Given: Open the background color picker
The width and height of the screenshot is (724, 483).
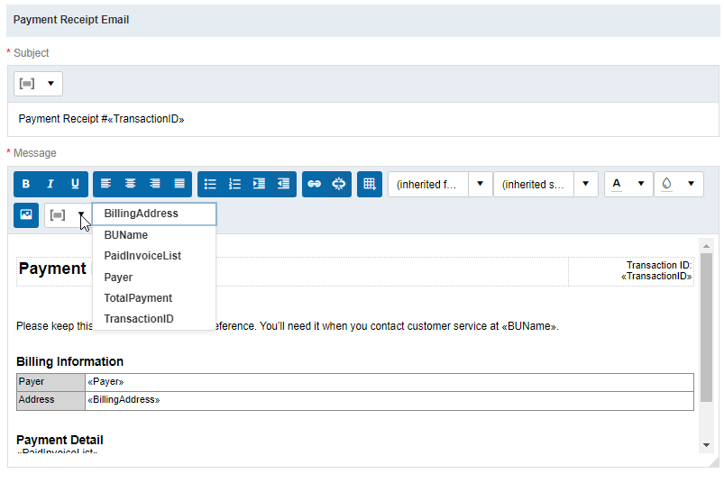Looking at the screenshot, I should tap(678, 184).
